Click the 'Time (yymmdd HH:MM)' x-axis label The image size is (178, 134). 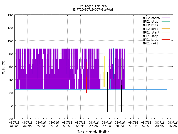click(x=93, y=131)
